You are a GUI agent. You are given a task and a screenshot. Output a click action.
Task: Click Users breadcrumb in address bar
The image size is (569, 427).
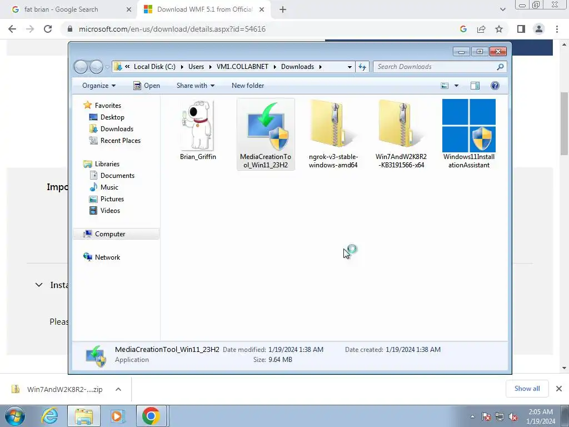pyautogui.click(x=196, y=67)
